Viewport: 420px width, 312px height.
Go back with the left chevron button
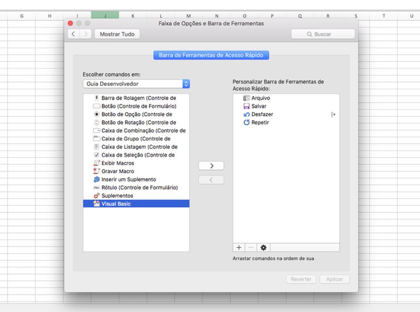73,34
